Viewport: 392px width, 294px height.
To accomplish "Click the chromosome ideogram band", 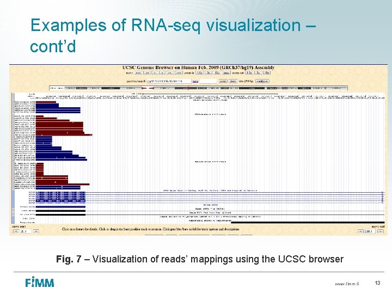I will click(198, 88).
